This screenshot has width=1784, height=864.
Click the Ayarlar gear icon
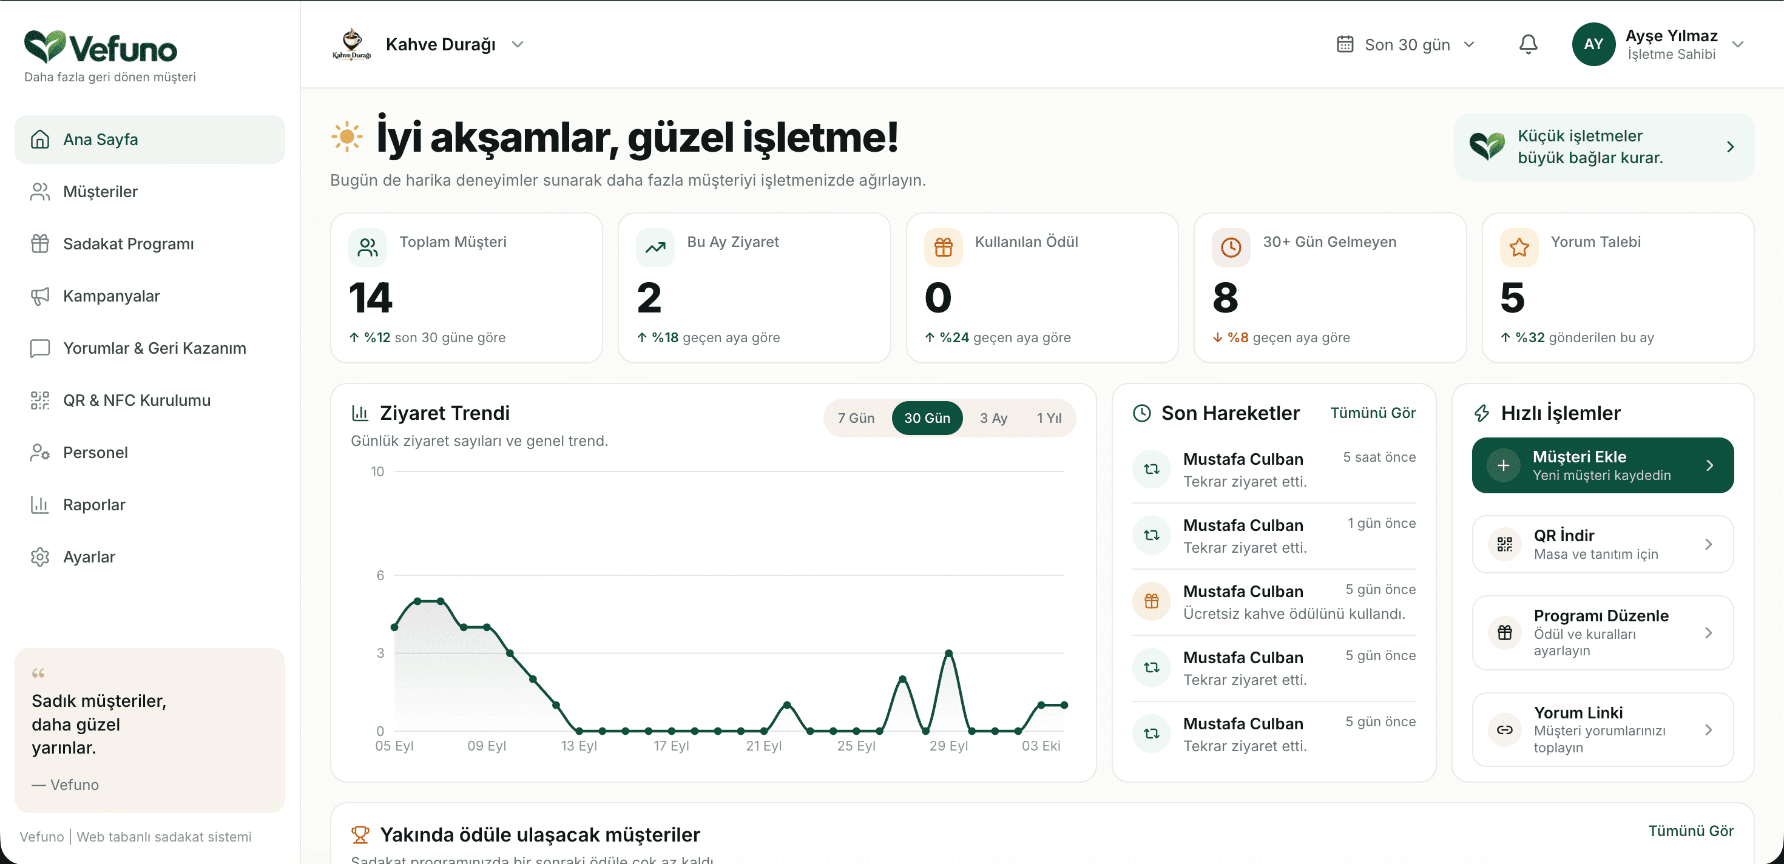(40, 558)
